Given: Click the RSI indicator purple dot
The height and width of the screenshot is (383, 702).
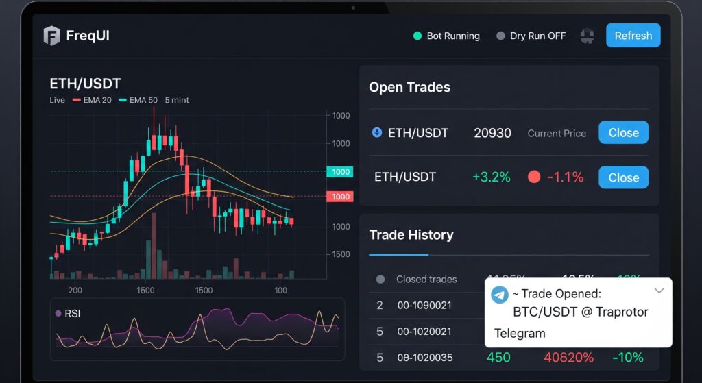Looking at the screenshot, I should pyautogui.click(x=58, y=314).
